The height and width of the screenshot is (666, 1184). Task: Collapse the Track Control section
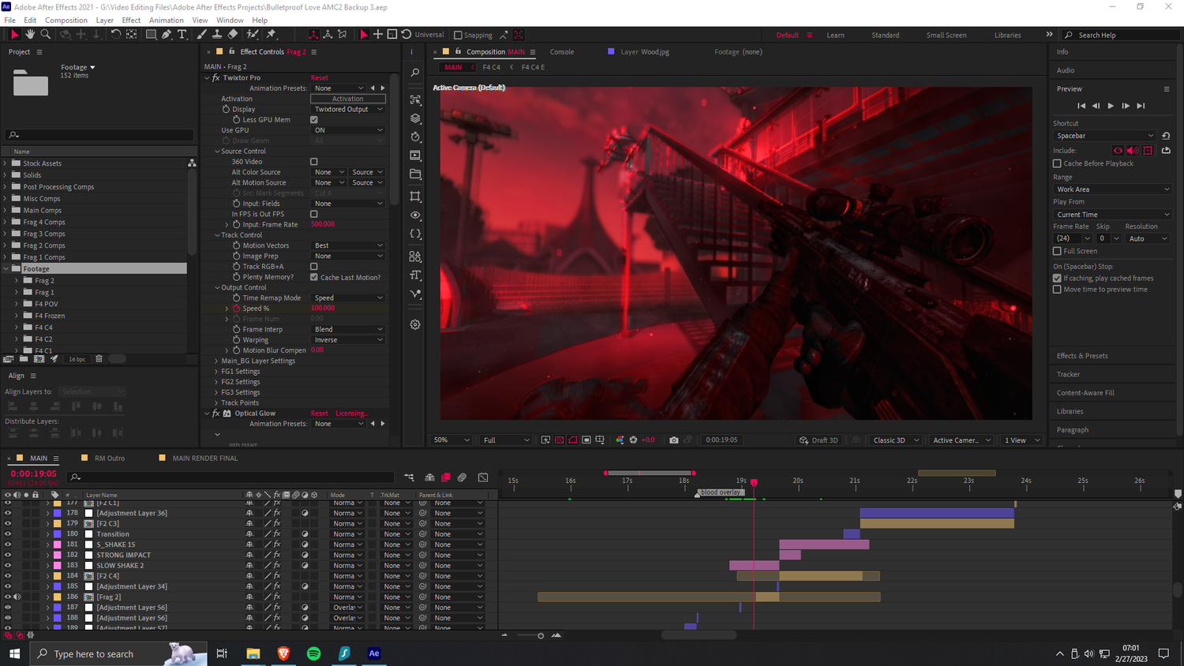coord(219,234)
